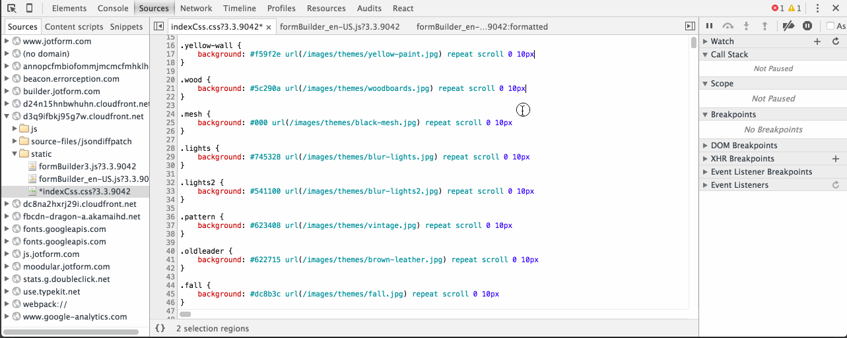
Task: Hide the file navigator pane
Action: pyautogui.click(x=158, y=26)
